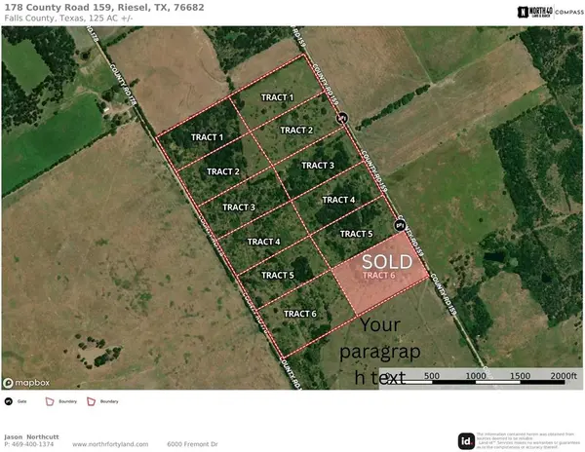This screenshot has width=585, height=452.
Task: Select the TRACT 1 label bordering County Rd 178
Action: tap(207, 137)
